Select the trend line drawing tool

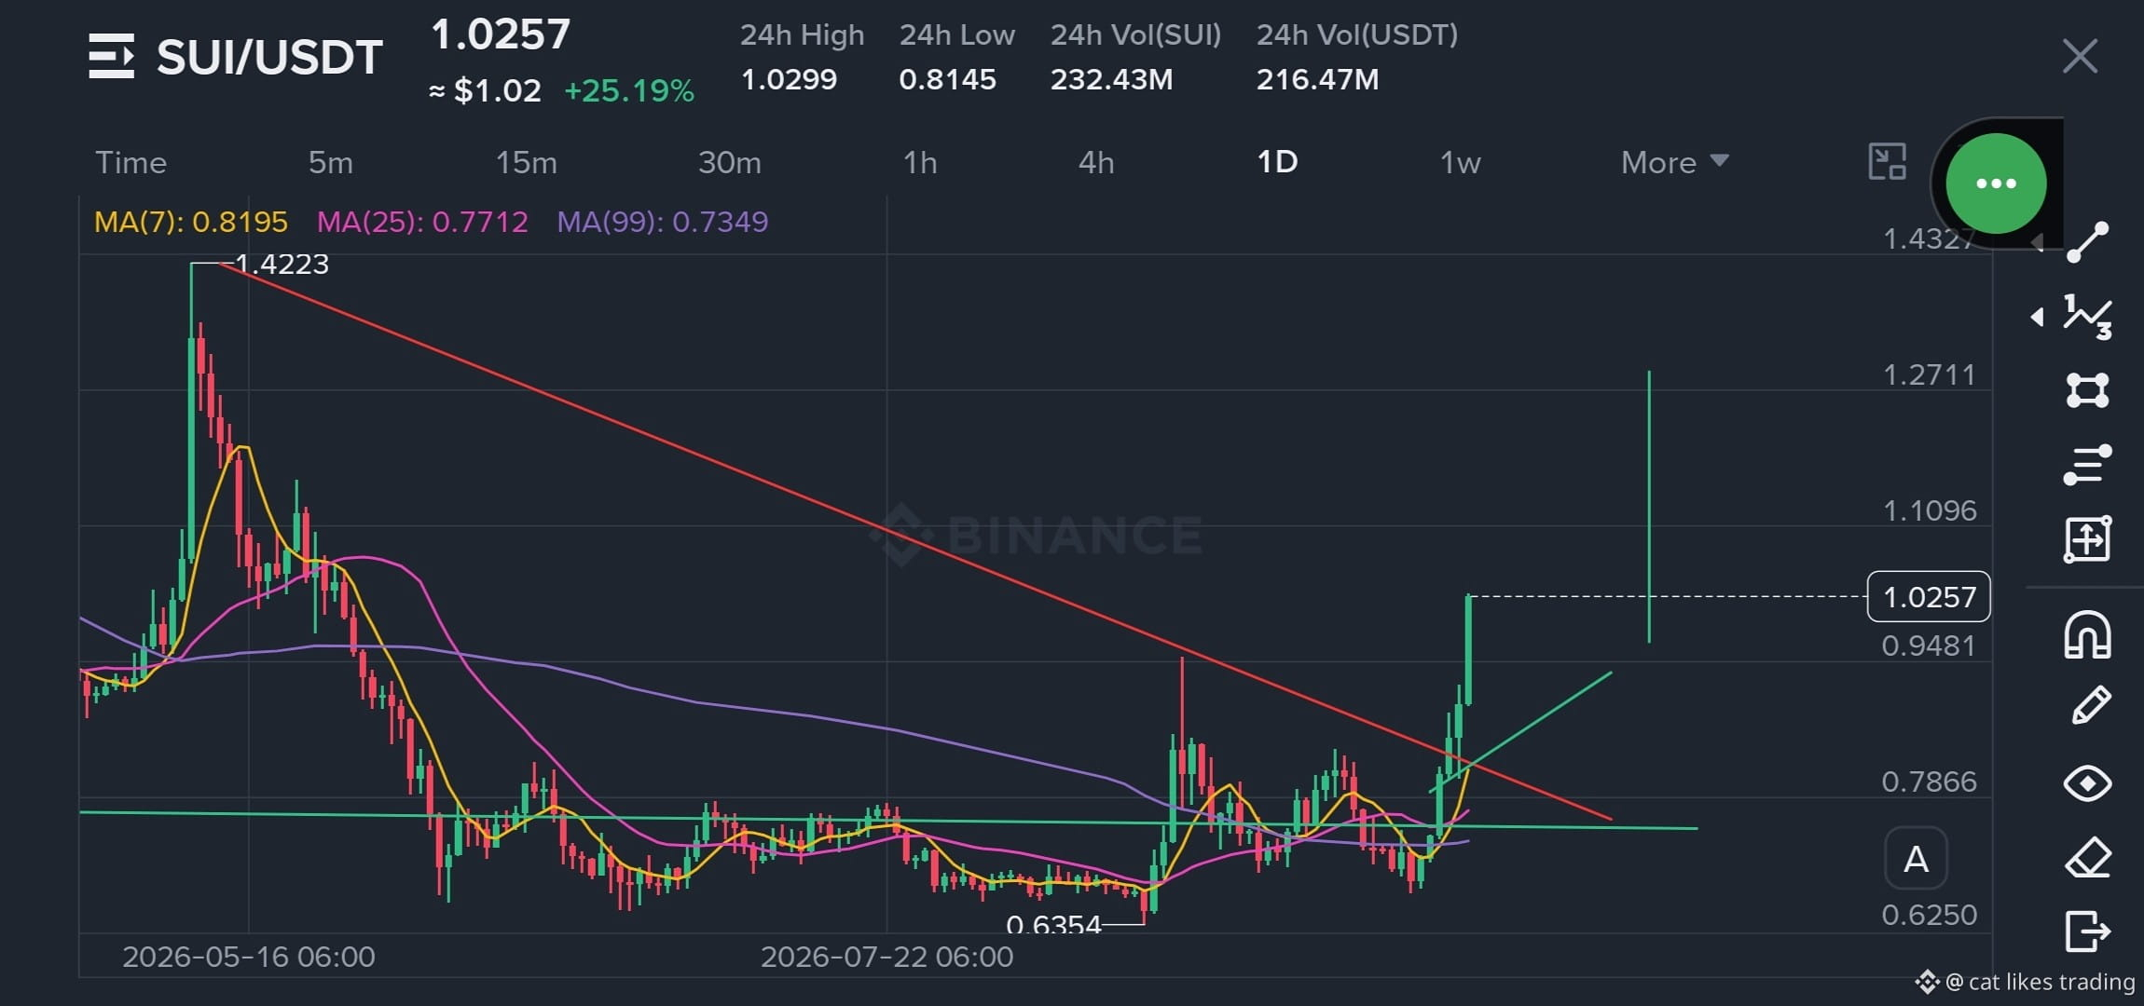coord(2088,242)
